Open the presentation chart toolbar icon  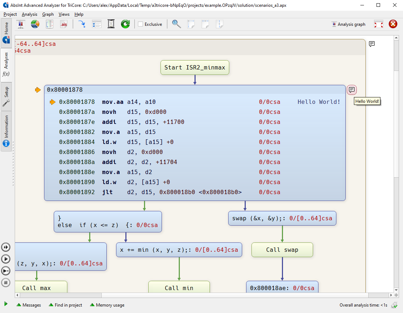tap(21, 24)
